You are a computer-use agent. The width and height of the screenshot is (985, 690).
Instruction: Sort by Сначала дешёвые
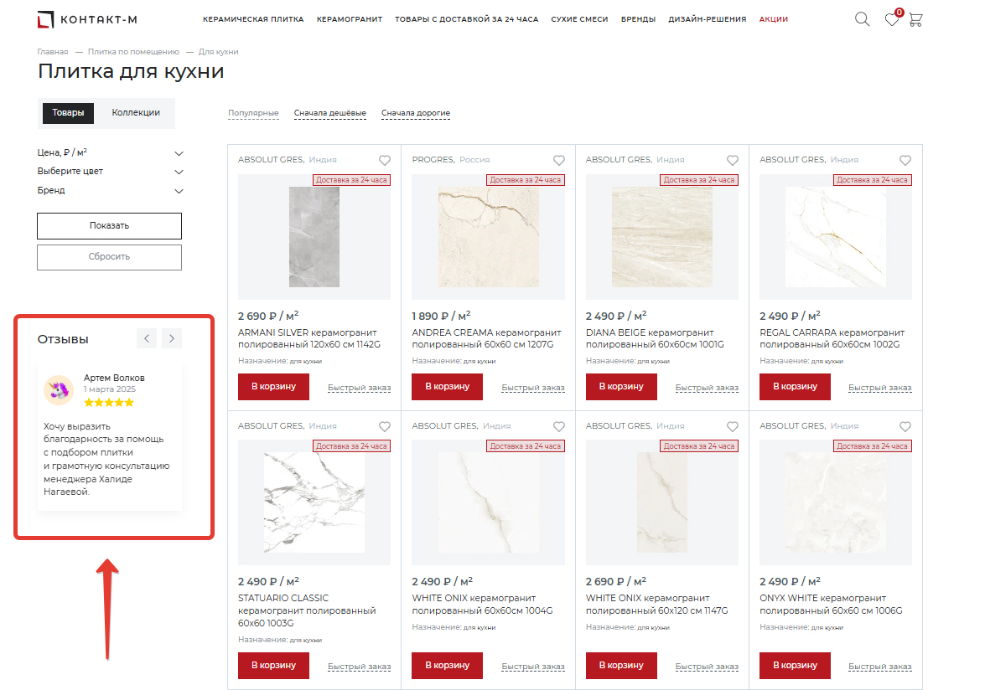[329, 114]
